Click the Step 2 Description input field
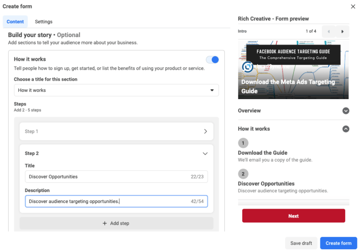This screenshot has height=251, width=361. click(x=107, y=201)
